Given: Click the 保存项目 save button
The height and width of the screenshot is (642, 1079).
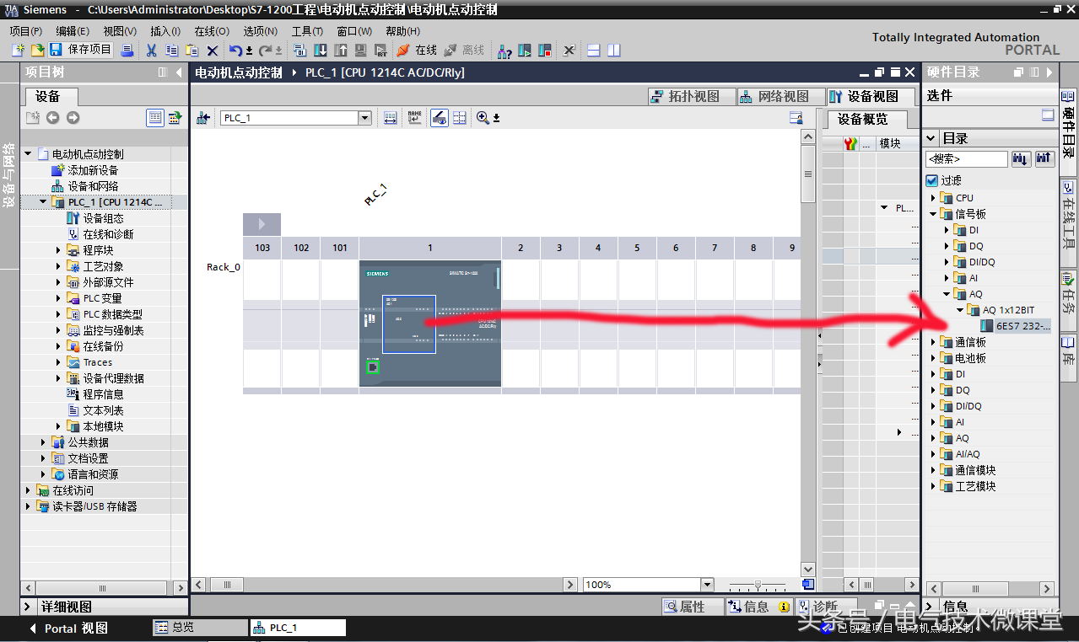Looking at the screenshot, I should [81, 50].
